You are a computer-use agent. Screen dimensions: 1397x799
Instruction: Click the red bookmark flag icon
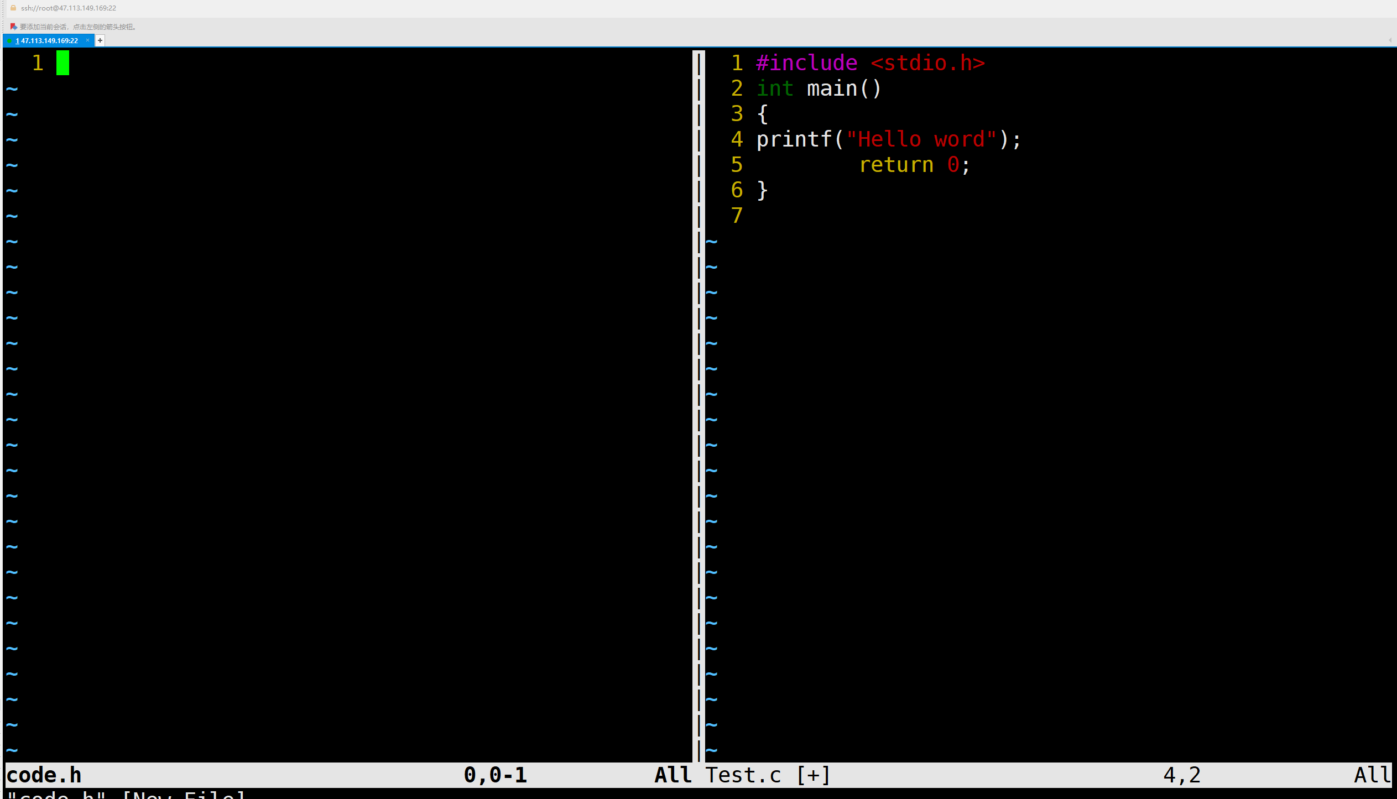[14, 27]
